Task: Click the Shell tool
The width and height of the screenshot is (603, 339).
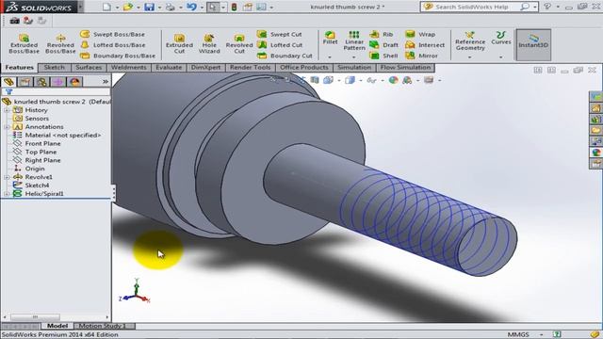Action: (383, 56)
